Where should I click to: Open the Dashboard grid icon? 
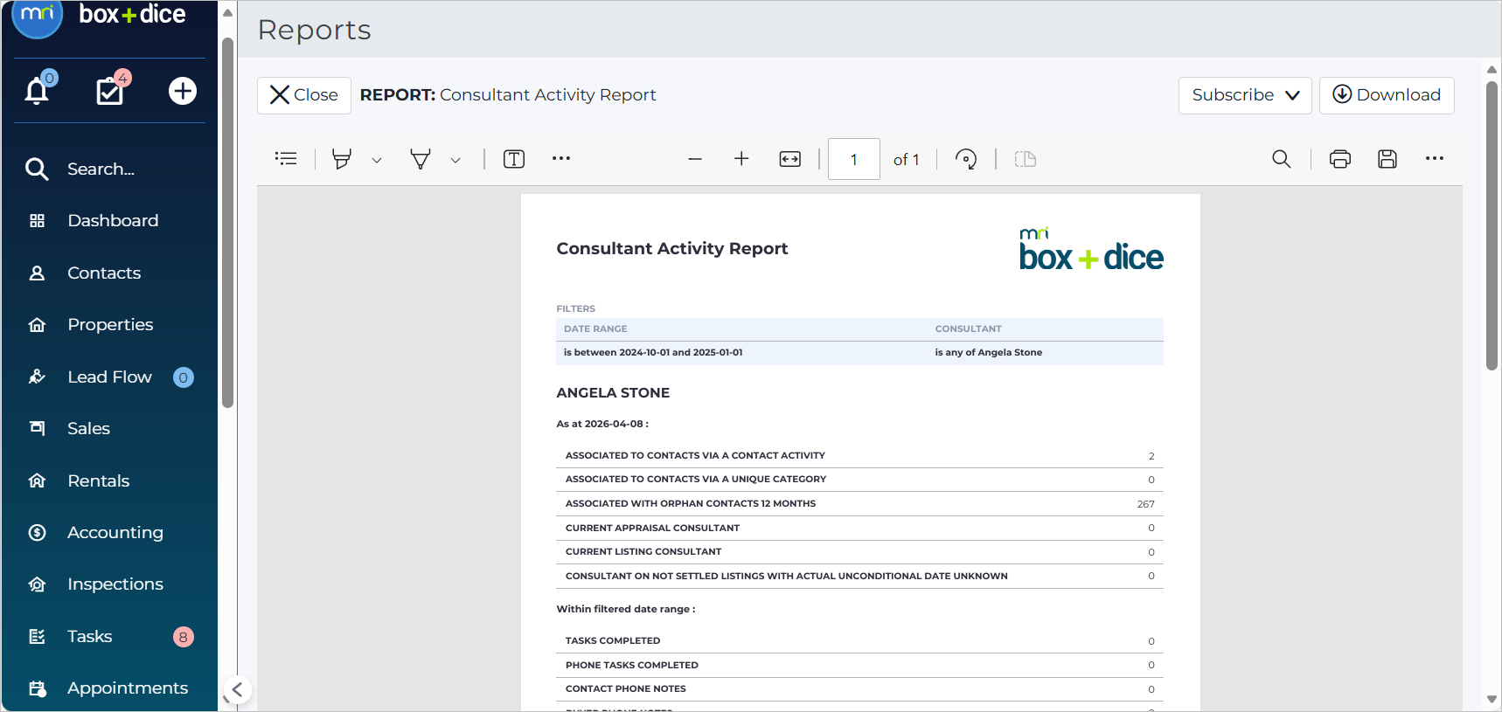37,221
